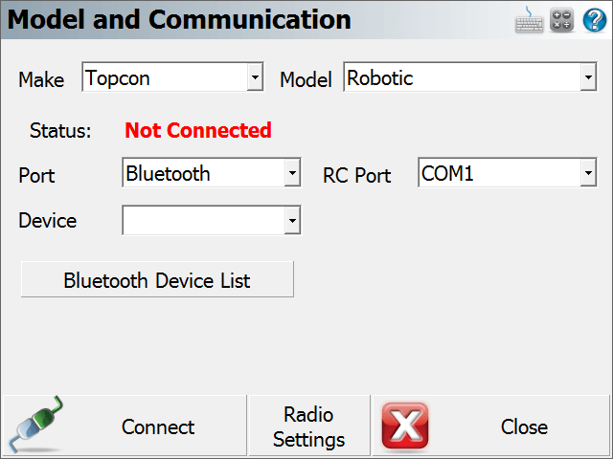This screenshot has width=613, height=459.
Task: Expand the Make dropdown arrow
Action: pyautogui.click(x=255, y=76)
